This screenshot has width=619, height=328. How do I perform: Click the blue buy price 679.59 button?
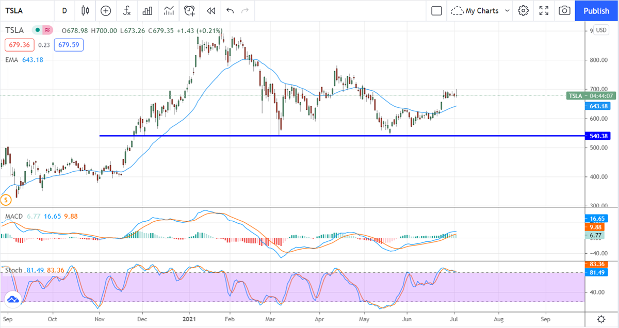click(69, 45)
